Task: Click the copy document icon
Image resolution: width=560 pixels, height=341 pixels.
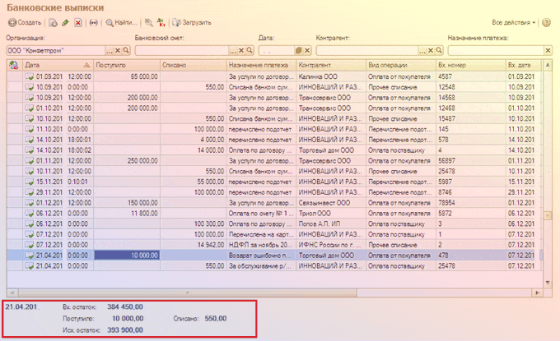Action: click(53, 23)
